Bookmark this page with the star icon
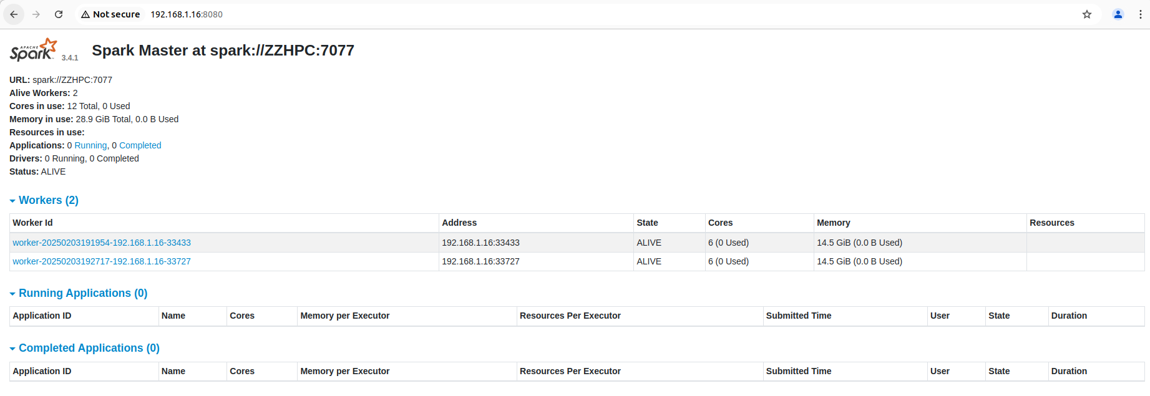The image size is (1150, 396). 1087,14
